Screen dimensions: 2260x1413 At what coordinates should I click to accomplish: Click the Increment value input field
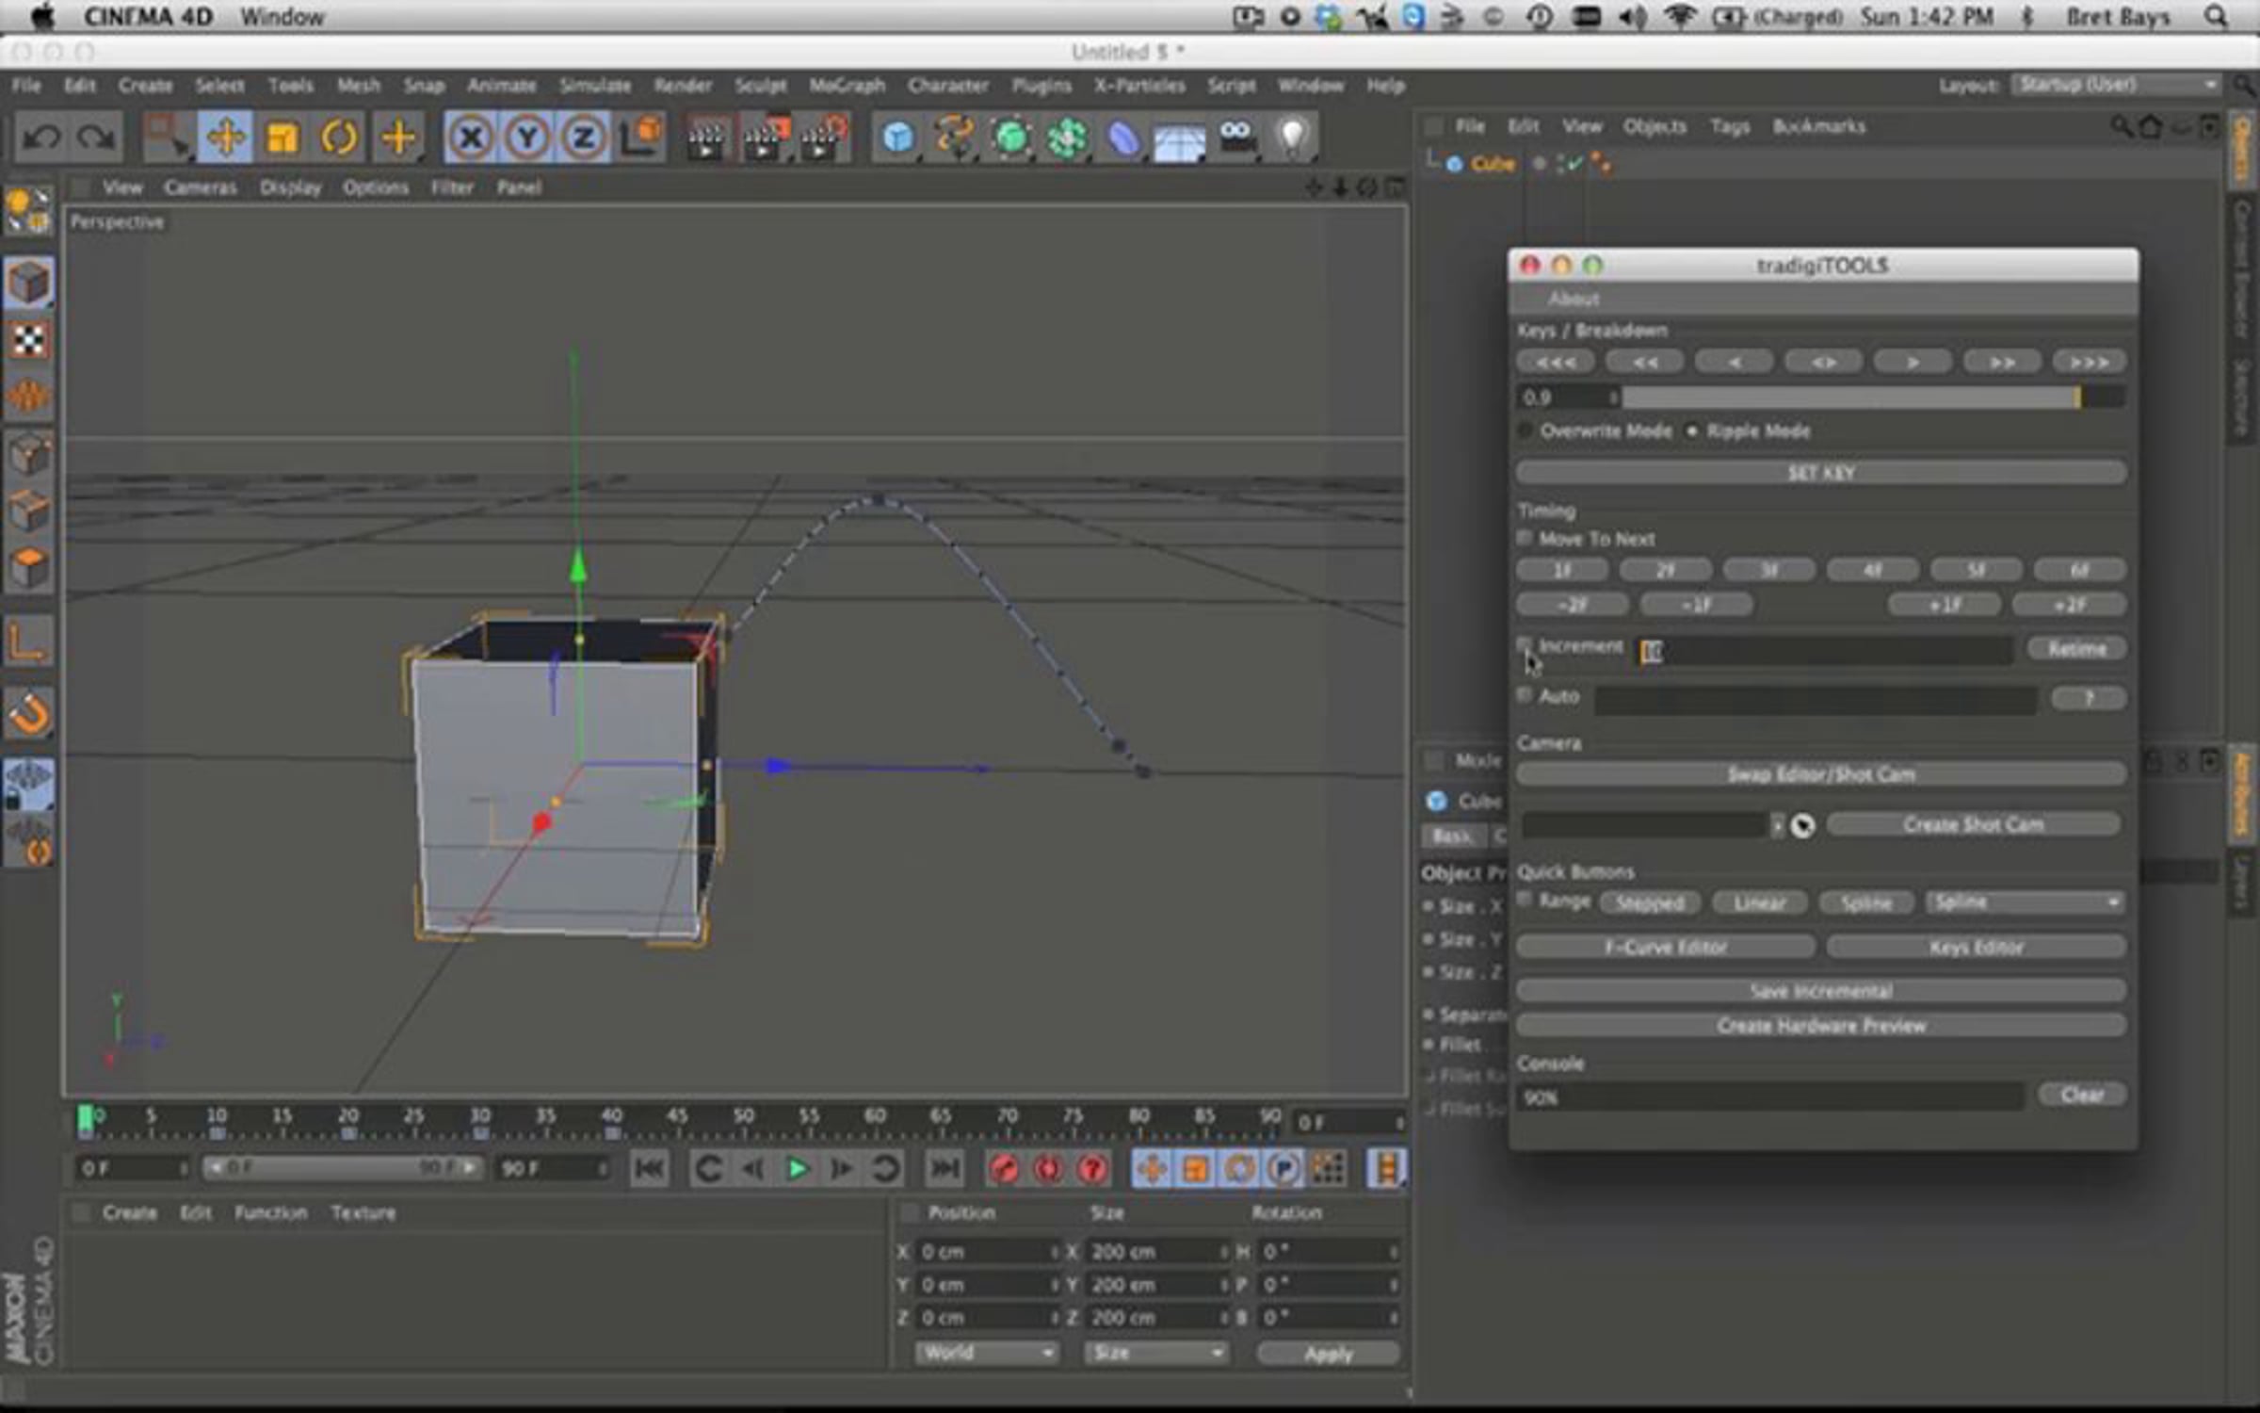click(x=1827, y=650)
